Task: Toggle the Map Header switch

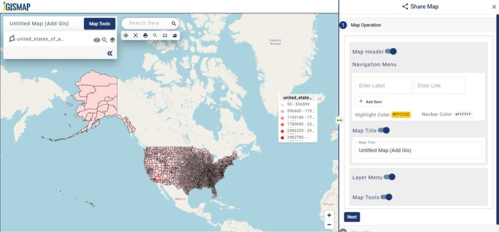Action: click(x=391, y=51)
